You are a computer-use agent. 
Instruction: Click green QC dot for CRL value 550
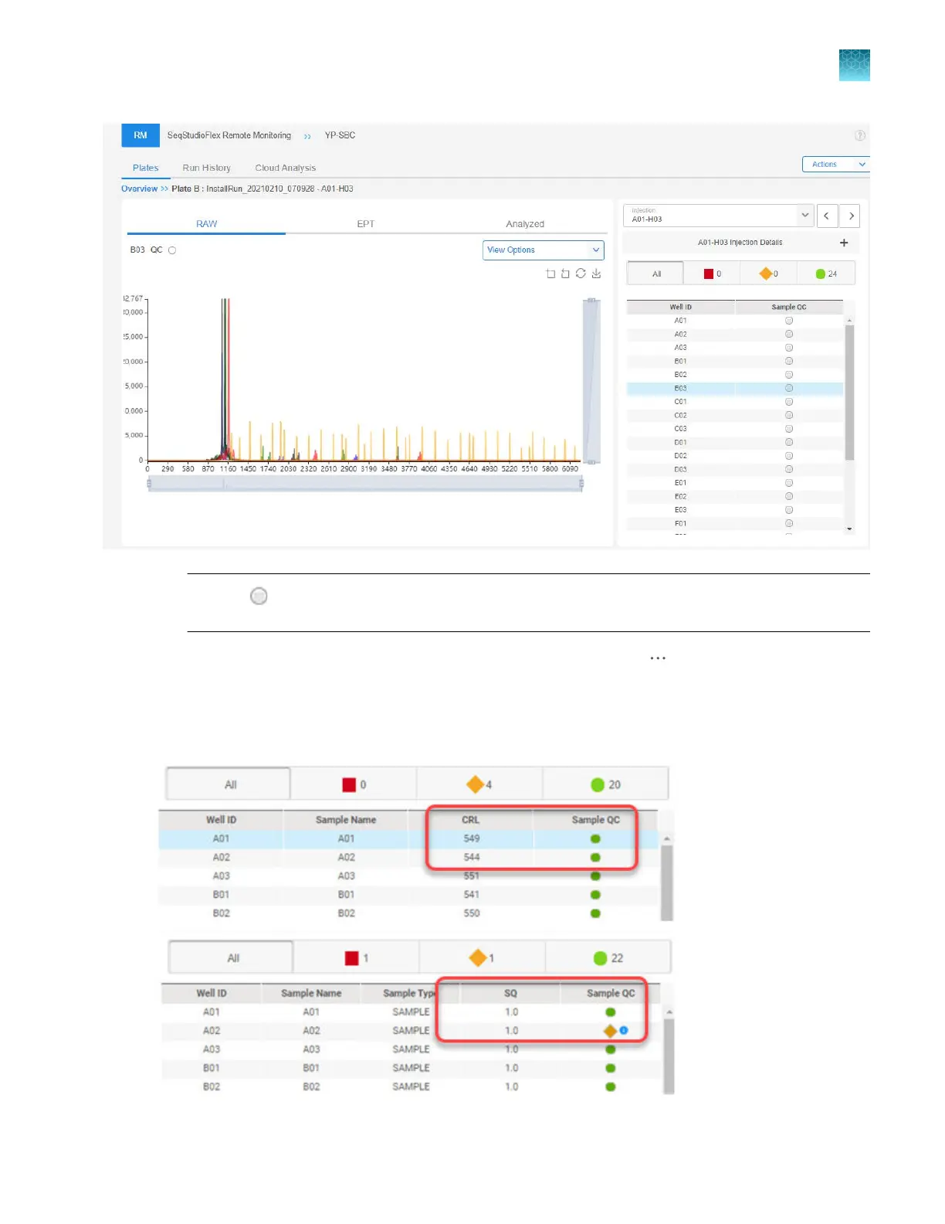(x=595, y=913)
